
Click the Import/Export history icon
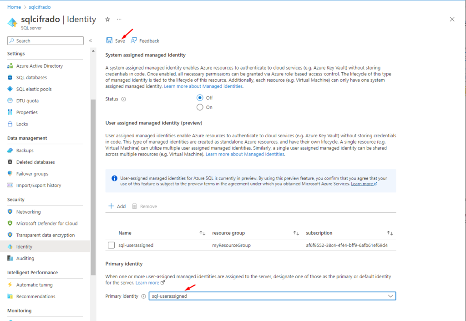10,185
